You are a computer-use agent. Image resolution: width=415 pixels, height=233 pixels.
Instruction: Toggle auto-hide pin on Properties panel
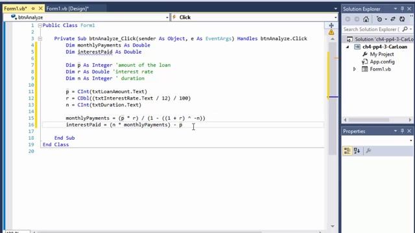(402, 131)
